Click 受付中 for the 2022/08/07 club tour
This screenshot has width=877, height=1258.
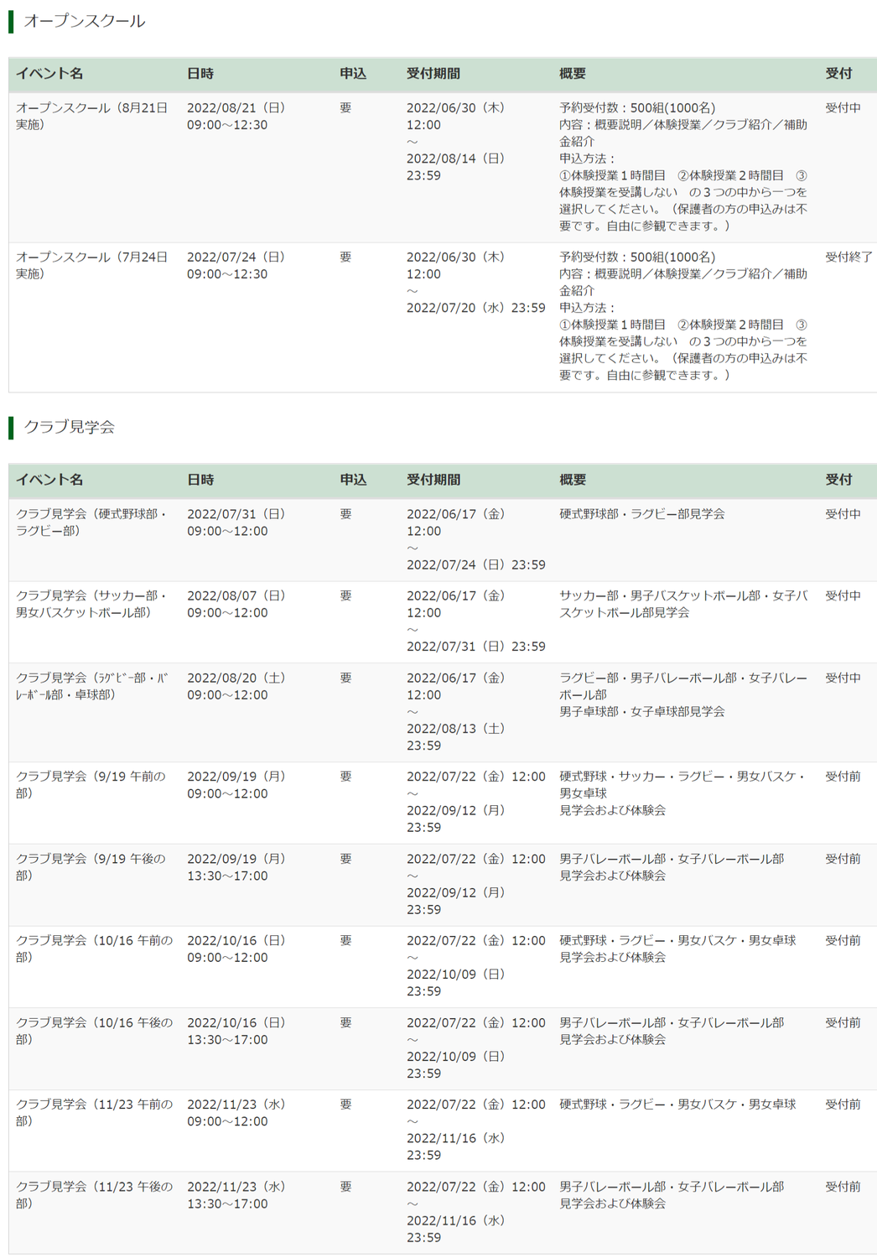(843, 595)
